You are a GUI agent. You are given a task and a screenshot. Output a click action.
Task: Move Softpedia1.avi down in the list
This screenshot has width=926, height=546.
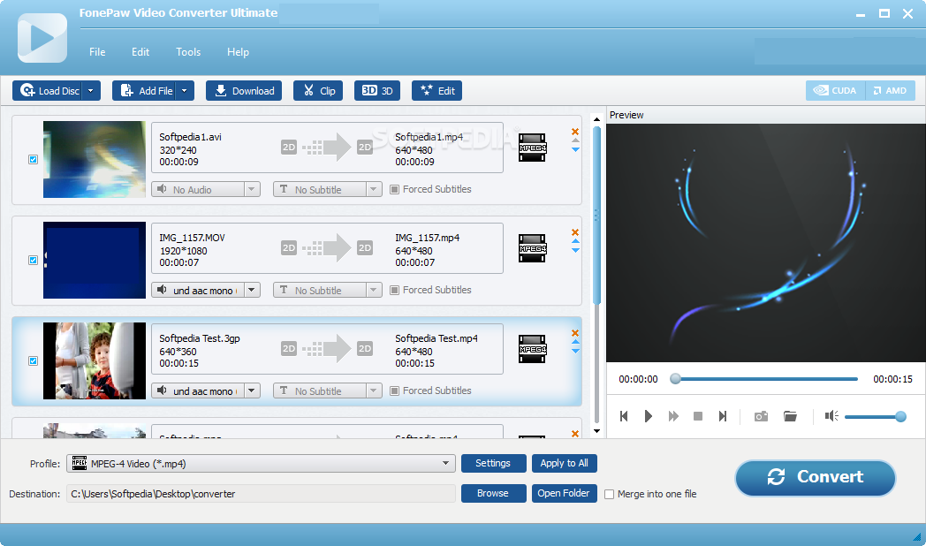[x=575, y=150]
